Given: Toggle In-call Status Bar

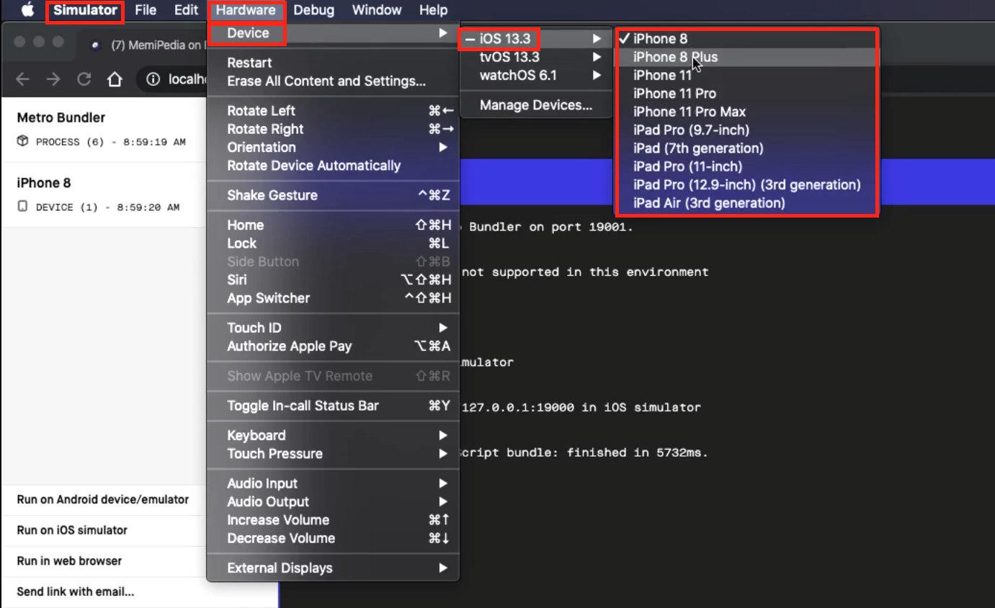Looking at the screenshot, I should [303, 406].
